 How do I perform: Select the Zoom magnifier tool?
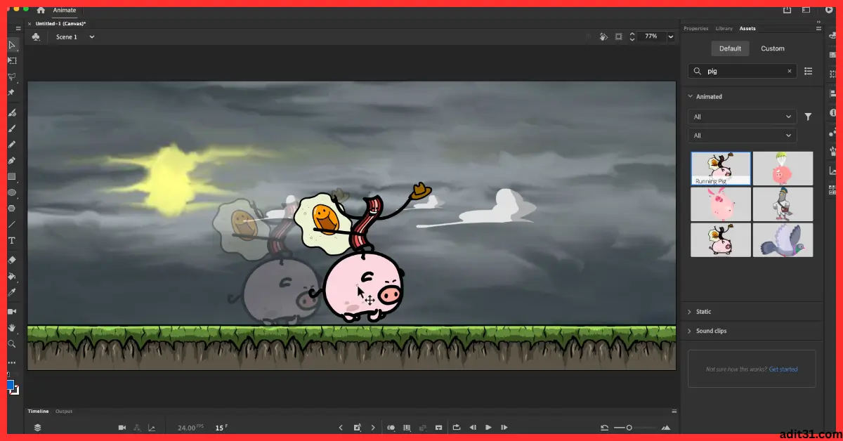point(12,343)
